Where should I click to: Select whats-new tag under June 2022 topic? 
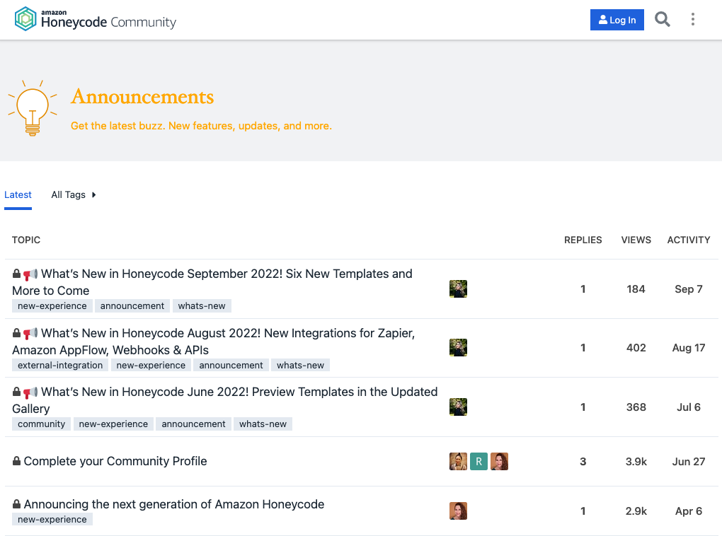(263, 424)
